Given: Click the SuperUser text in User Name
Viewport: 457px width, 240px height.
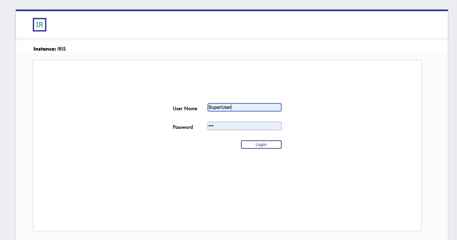Looking at the screenshot, I should tap(220, 107).
